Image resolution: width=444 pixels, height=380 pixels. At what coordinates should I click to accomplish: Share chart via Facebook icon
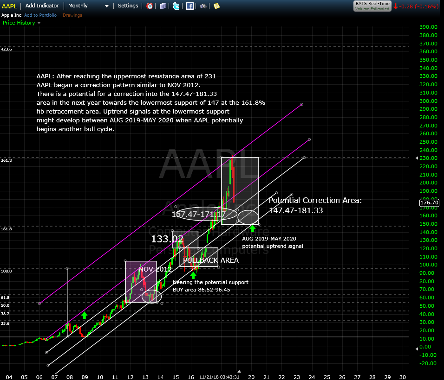click(189, 6)
